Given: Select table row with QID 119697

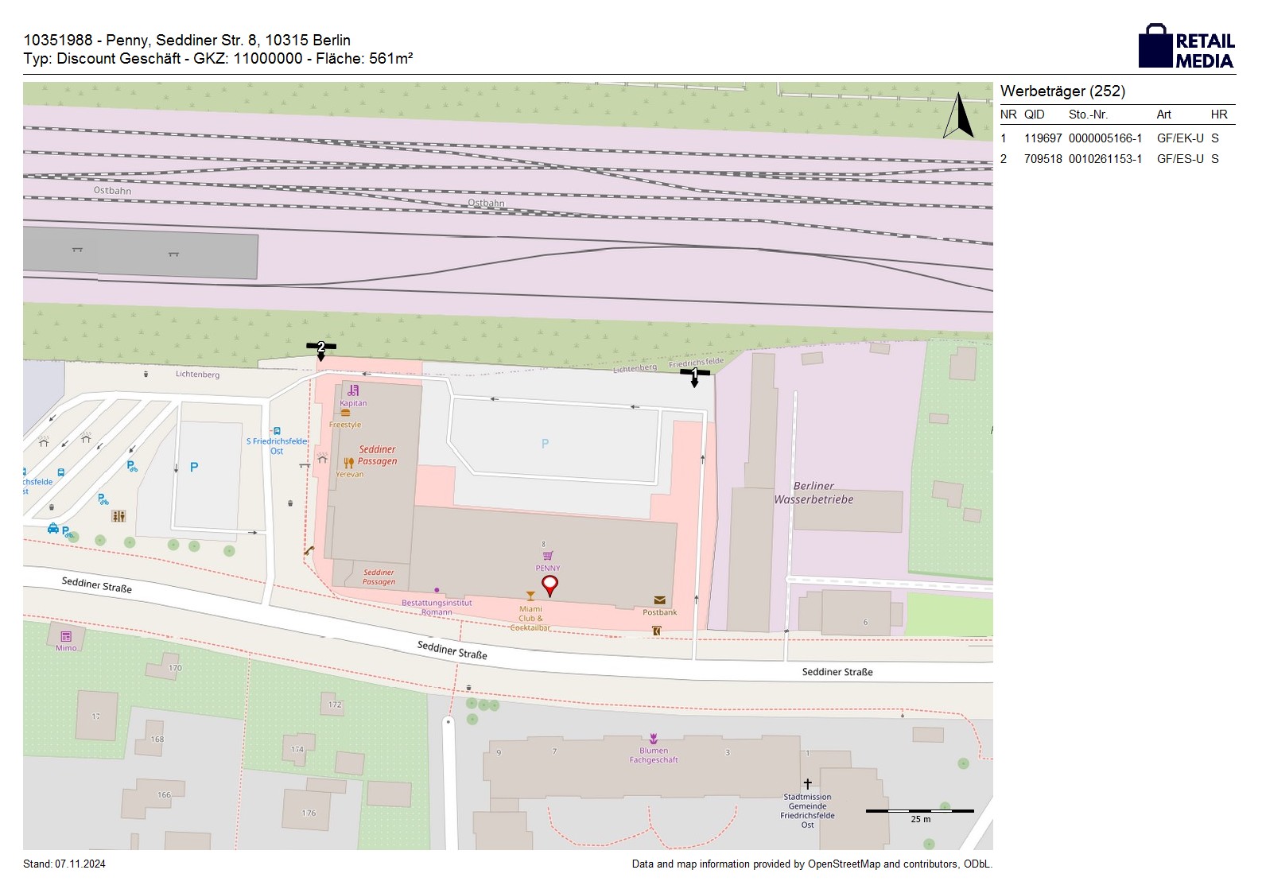Looking at the screenshot, I should [1116, 138].
